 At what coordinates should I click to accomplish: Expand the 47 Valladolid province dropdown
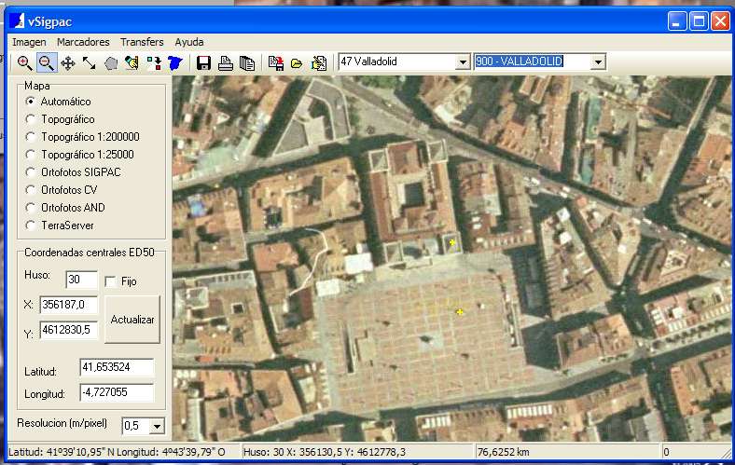coord(462,62)
